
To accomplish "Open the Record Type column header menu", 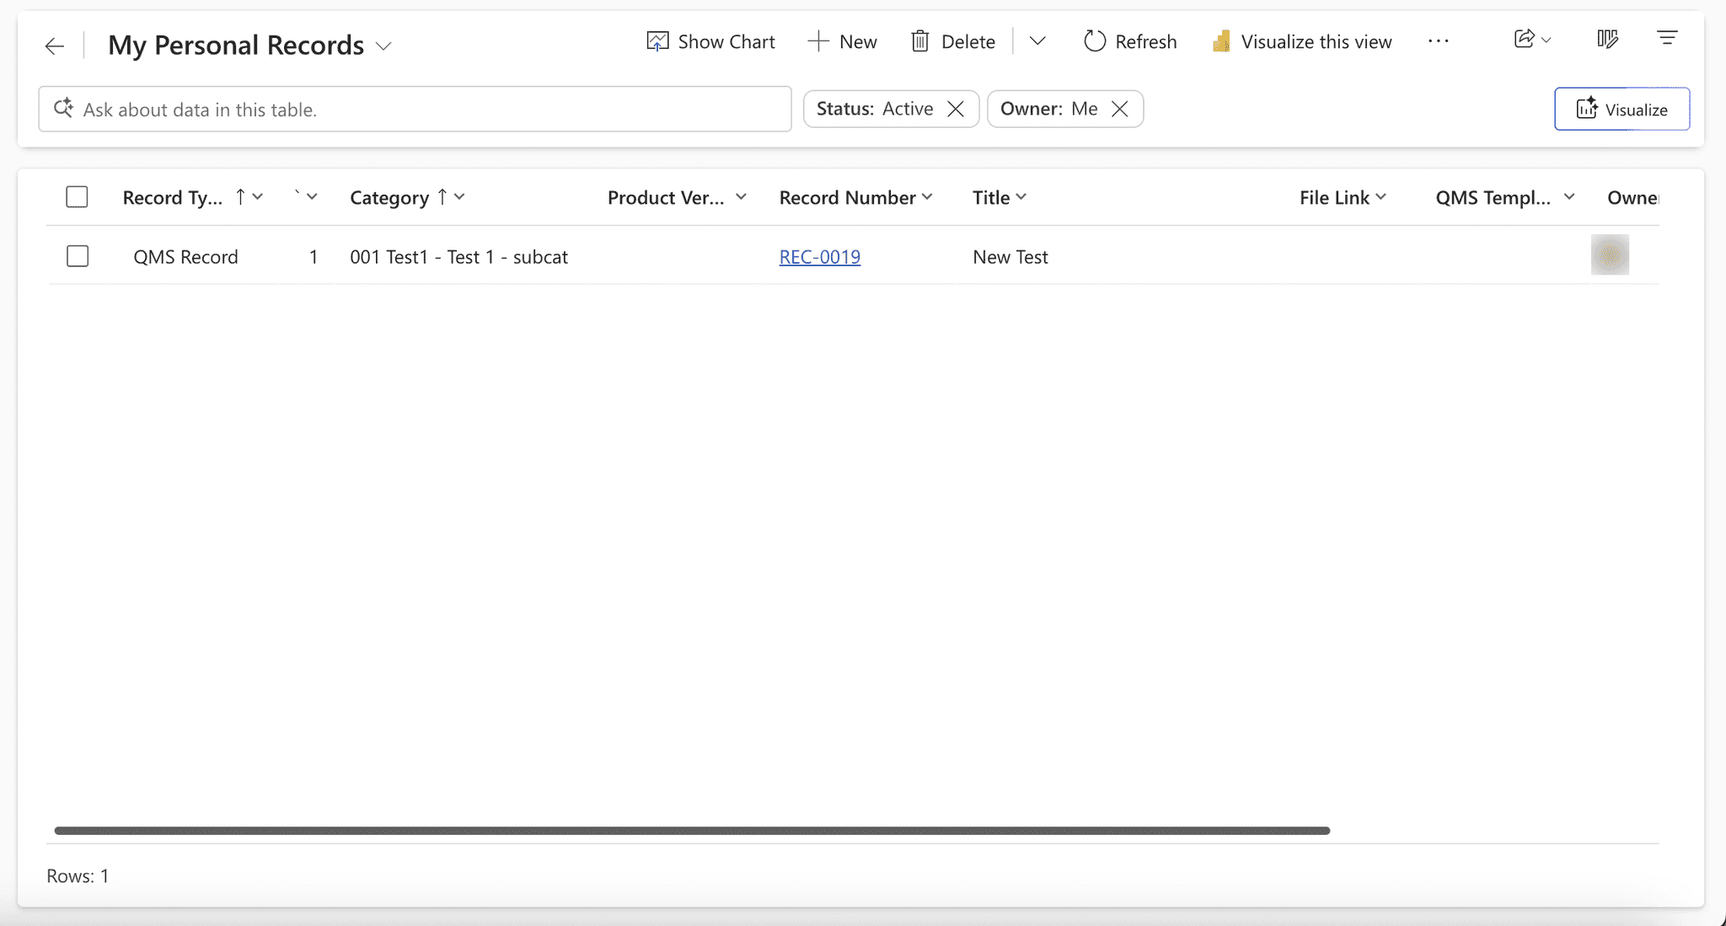I will coord(193,197).
